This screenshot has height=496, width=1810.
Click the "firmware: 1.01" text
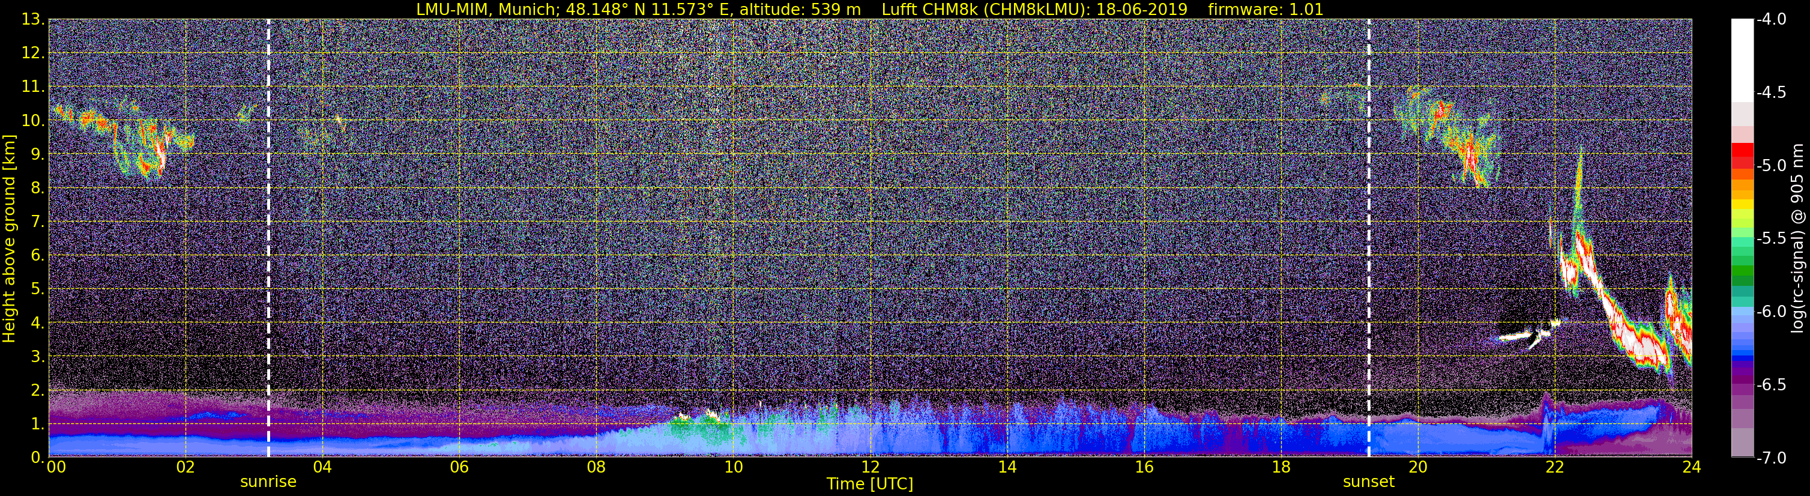click(x=1266, y=9)
